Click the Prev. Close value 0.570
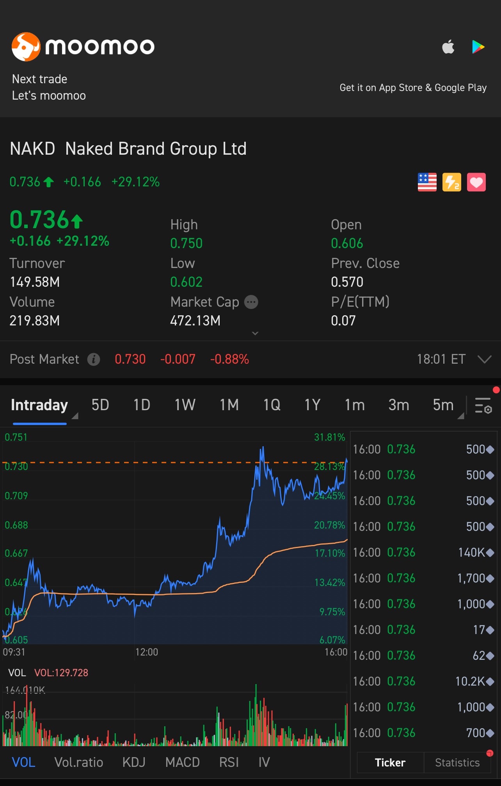The width and height of the screenshot is (501, 786). click(x=347, y=282)
